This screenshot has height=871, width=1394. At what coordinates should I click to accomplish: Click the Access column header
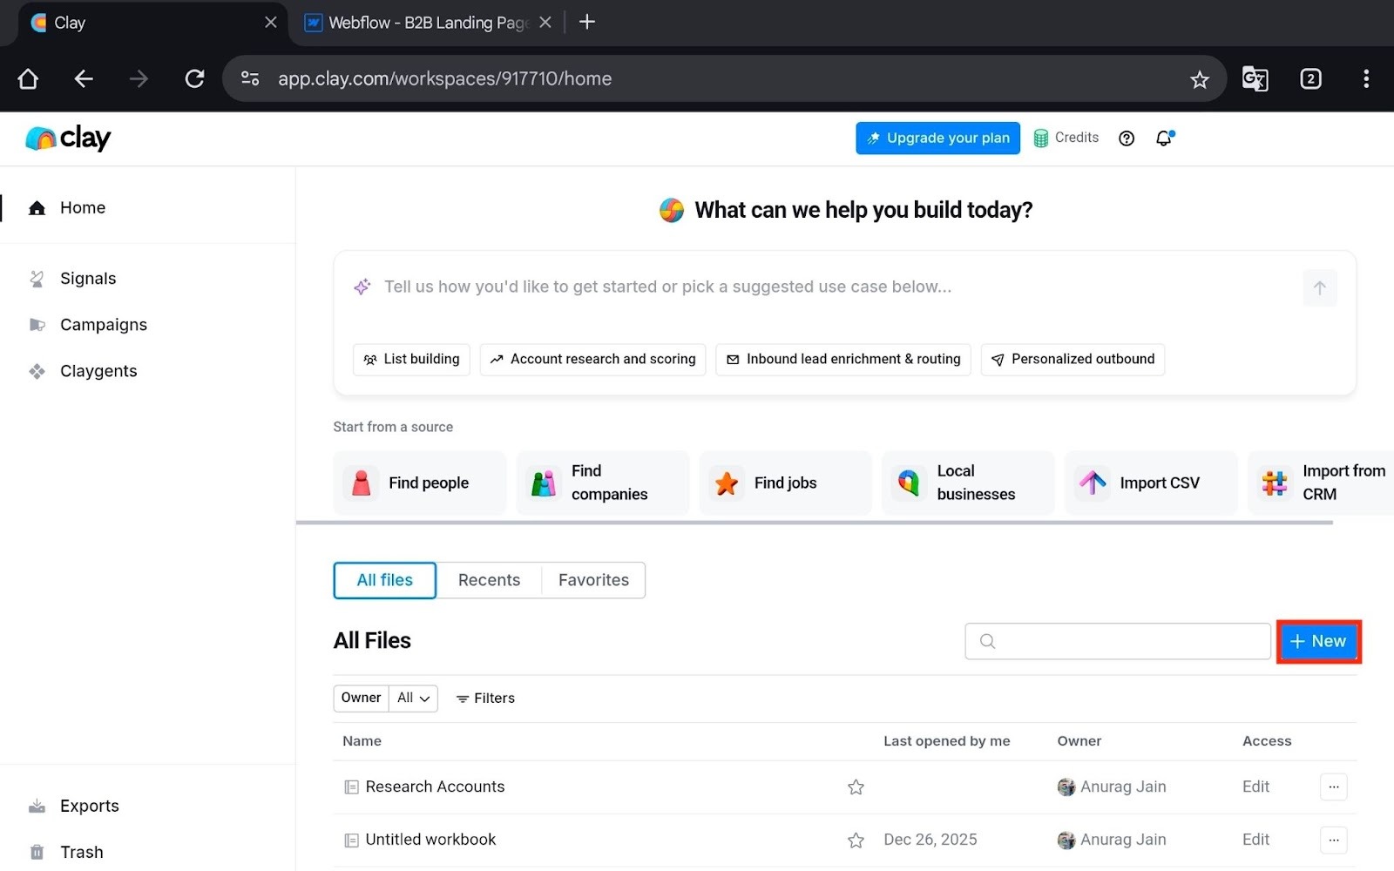pos(1267,741)
